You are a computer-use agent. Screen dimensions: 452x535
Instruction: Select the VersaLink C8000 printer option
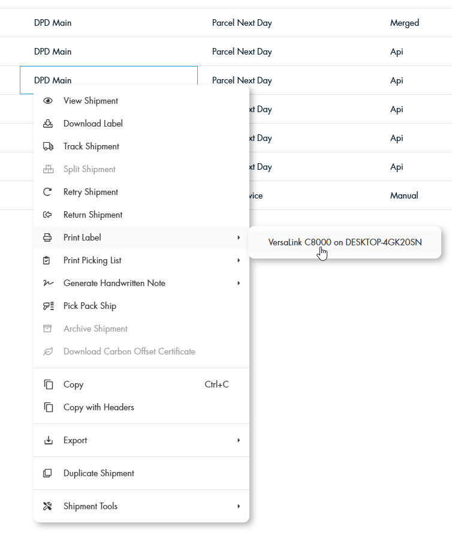tap(345, 242)
